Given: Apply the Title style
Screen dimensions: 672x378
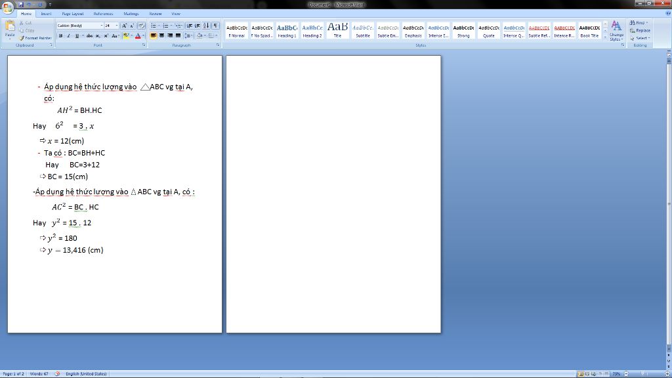Looking at the screenshot, I should (337, 31).
